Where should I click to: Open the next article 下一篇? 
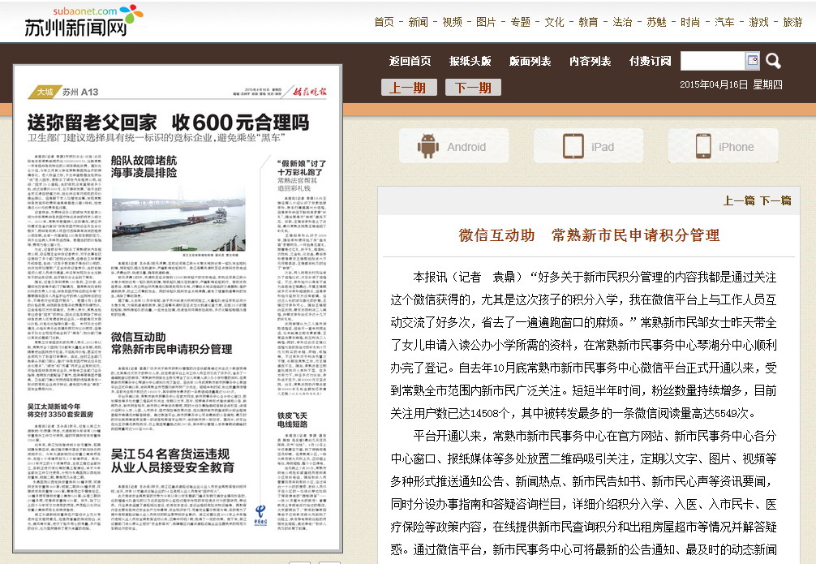click(775, 200)
